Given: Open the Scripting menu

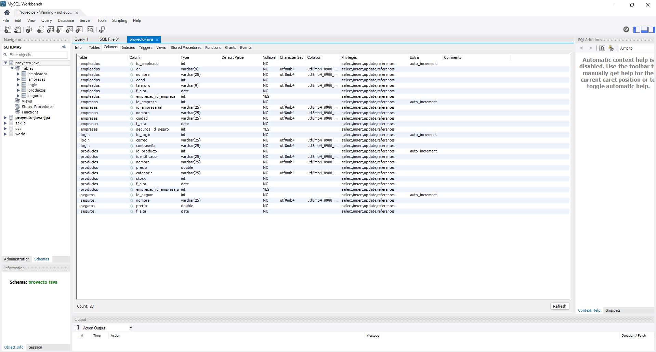Looking at the screenshot, I should point(119,21).
